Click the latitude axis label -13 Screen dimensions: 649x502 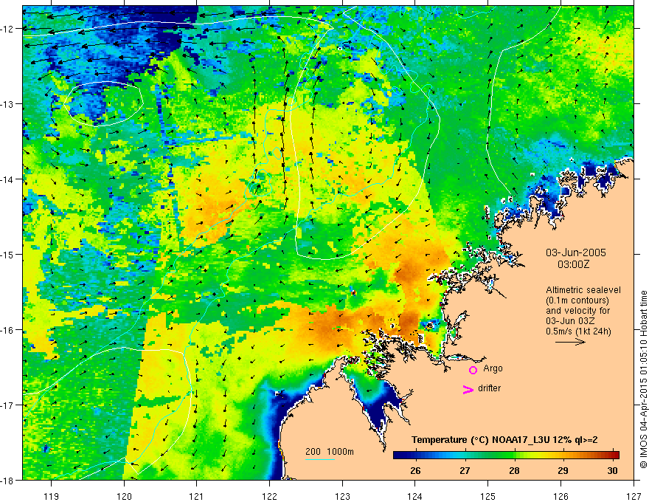click(x=8, y=104)
